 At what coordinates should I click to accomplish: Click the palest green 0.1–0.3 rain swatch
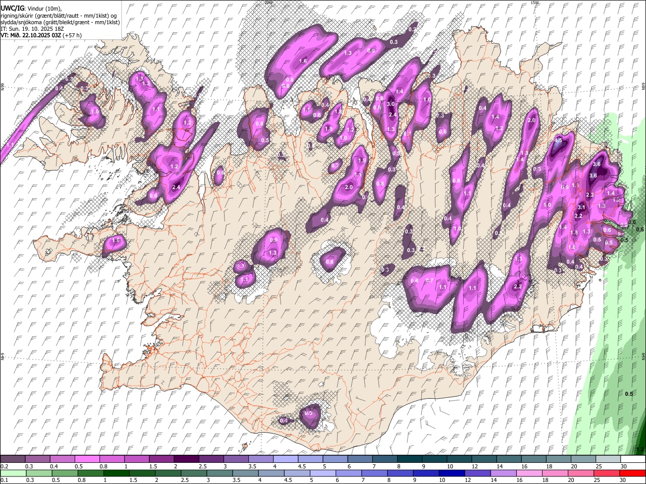13,473
